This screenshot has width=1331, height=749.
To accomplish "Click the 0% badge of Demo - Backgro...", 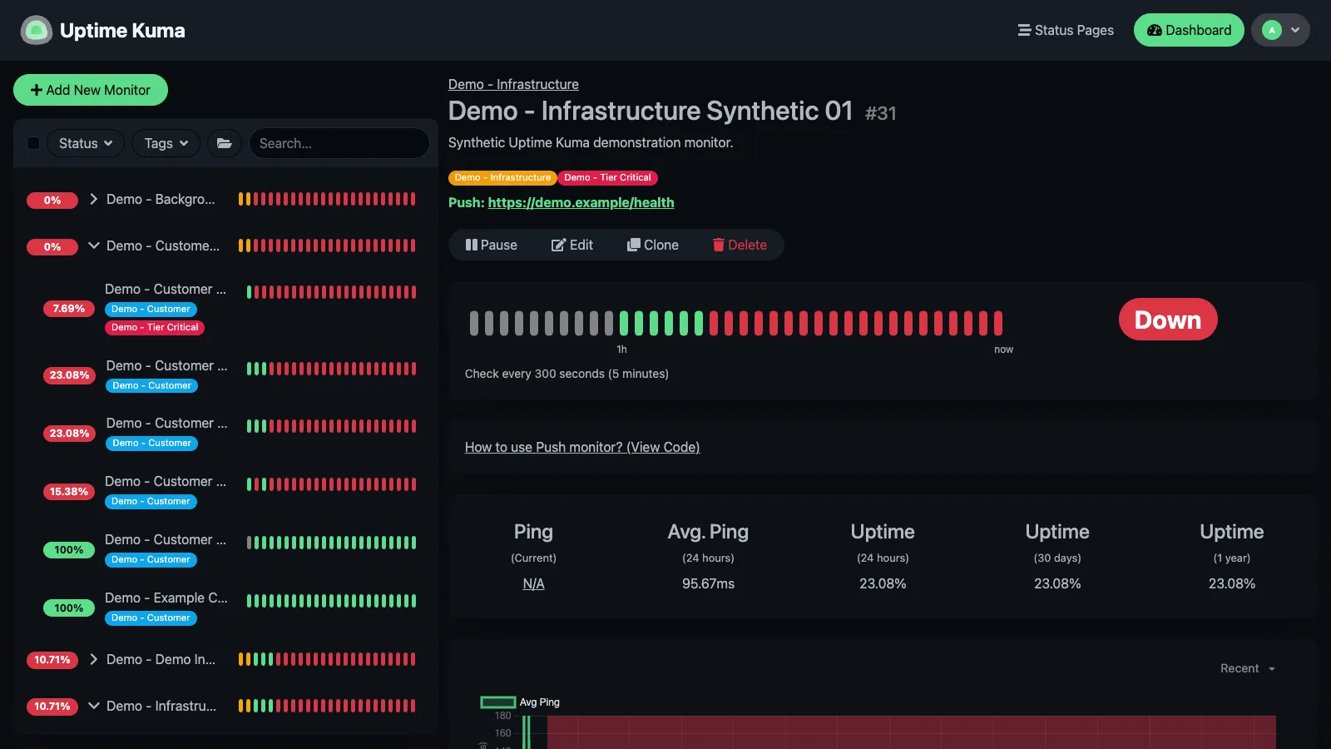I will [x=52, y=200].
